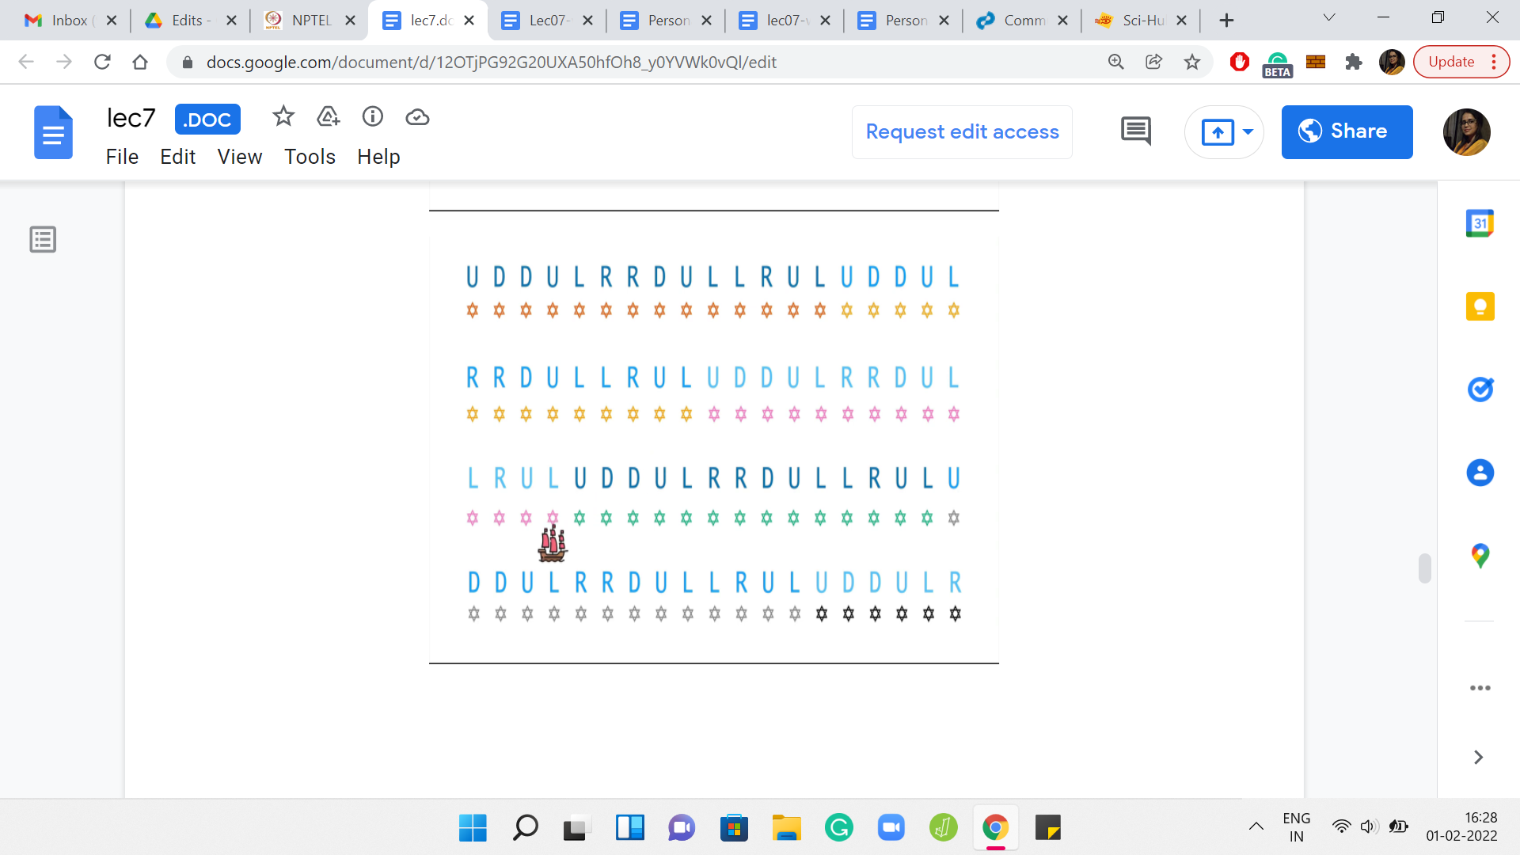This screenshot has width=1520, height=855.
Task: Click the document vertical scrollbar thumb
Action: coord(1424,568)
